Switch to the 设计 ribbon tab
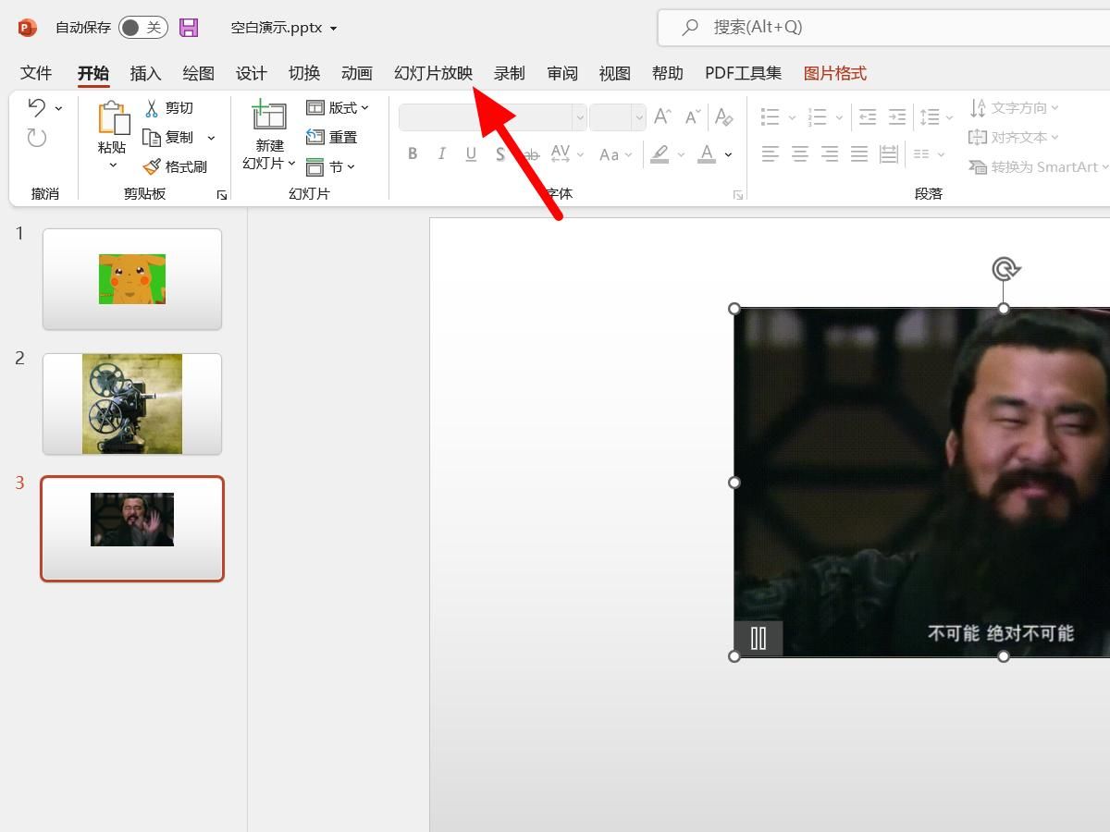 251,73
